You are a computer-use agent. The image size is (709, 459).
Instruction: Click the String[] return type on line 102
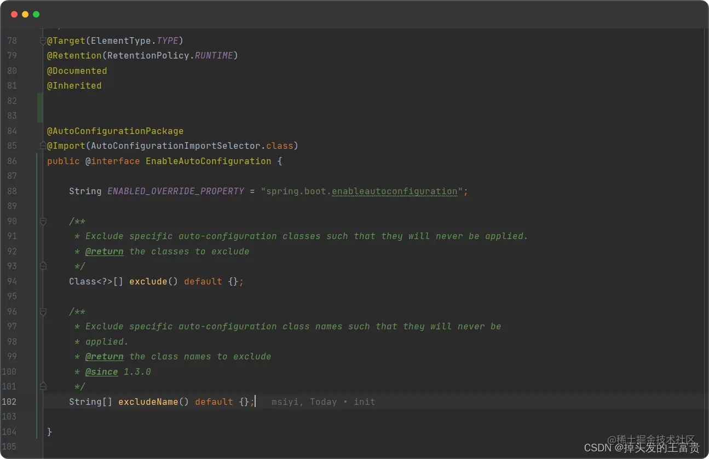[x=91, y=402]
